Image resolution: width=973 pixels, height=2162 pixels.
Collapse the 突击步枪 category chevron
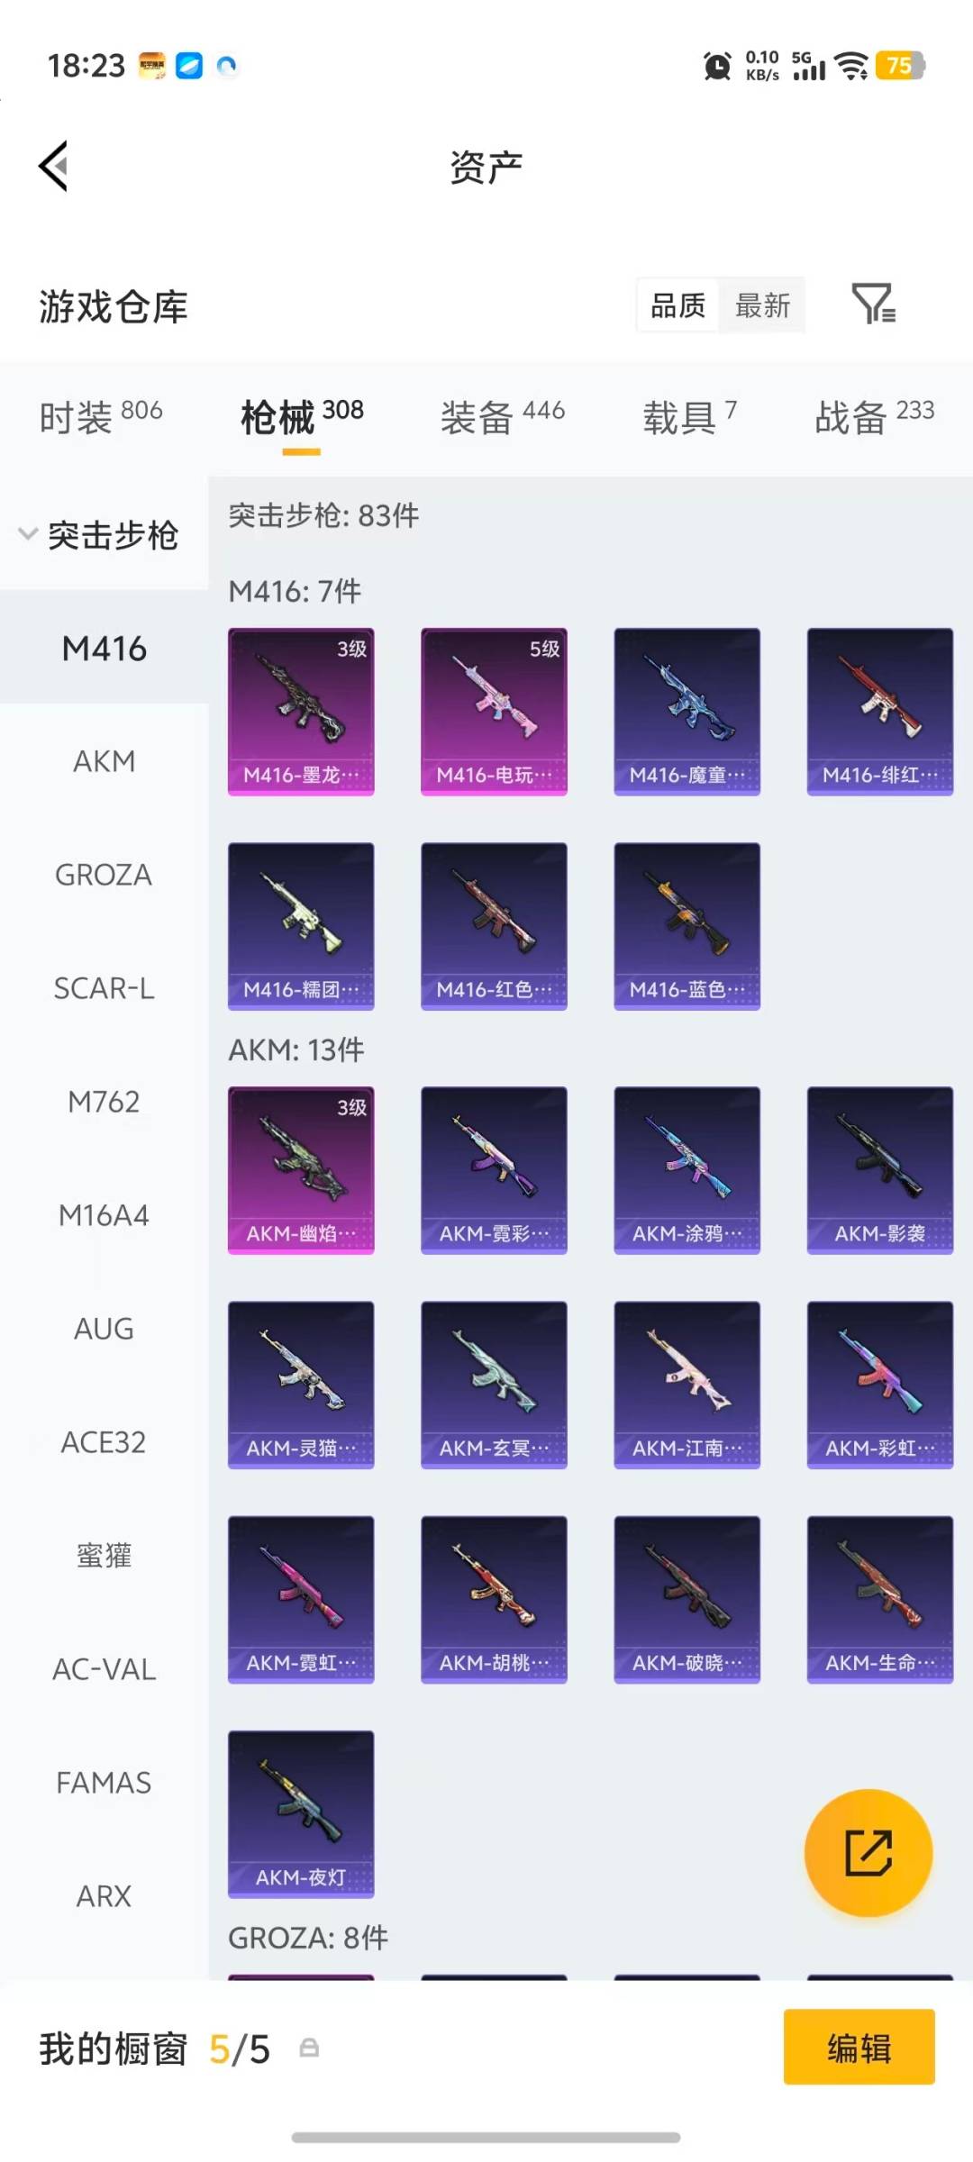point(28,534)
